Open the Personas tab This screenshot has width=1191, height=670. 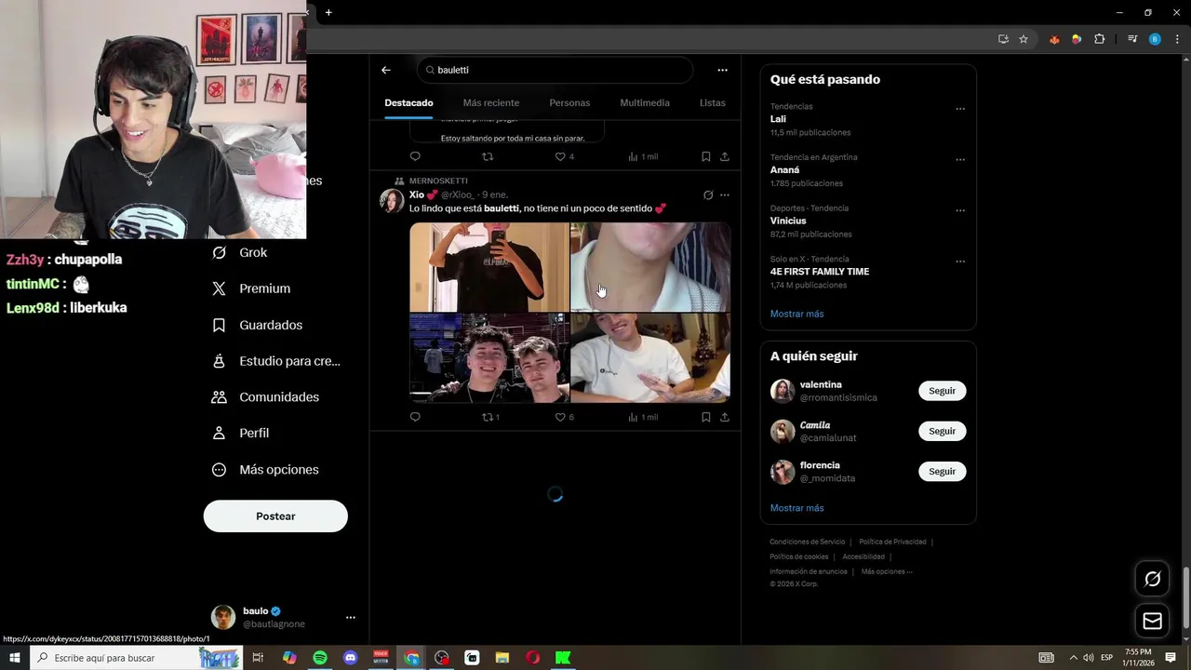[x=569, y=102]
